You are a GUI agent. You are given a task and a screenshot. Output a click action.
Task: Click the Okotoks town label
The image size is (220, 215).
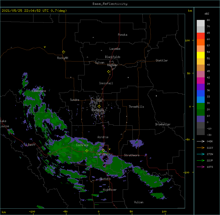[x=105, y=179]
